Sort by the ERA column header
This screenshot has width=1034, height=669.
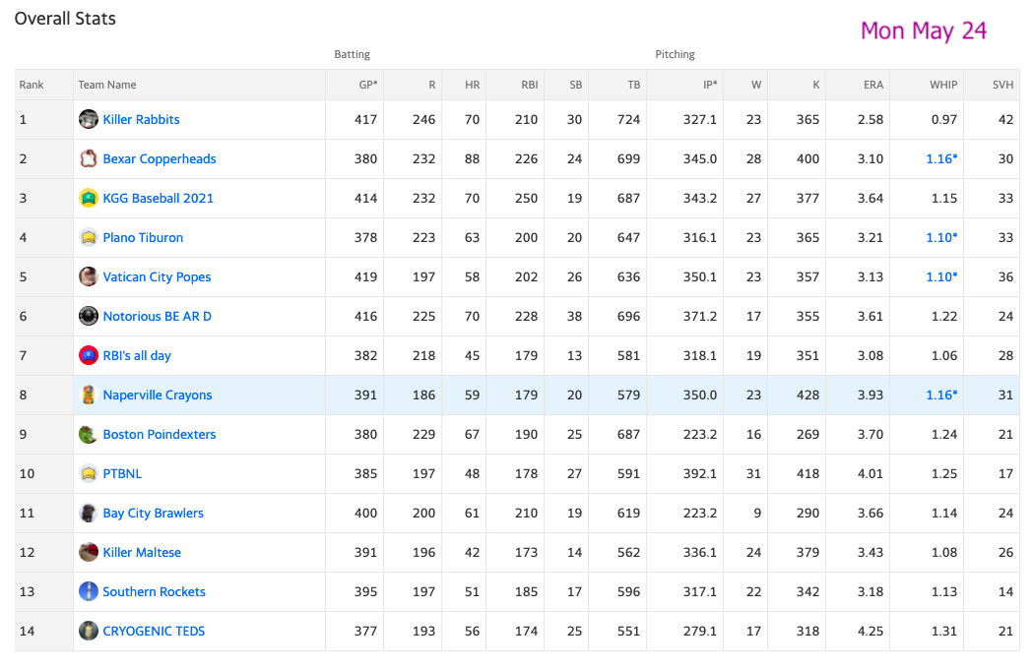[873, 85]
